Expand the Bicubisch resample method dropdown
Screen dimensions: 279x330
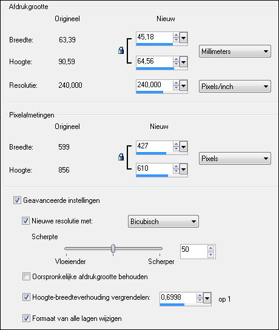(163, 222)
